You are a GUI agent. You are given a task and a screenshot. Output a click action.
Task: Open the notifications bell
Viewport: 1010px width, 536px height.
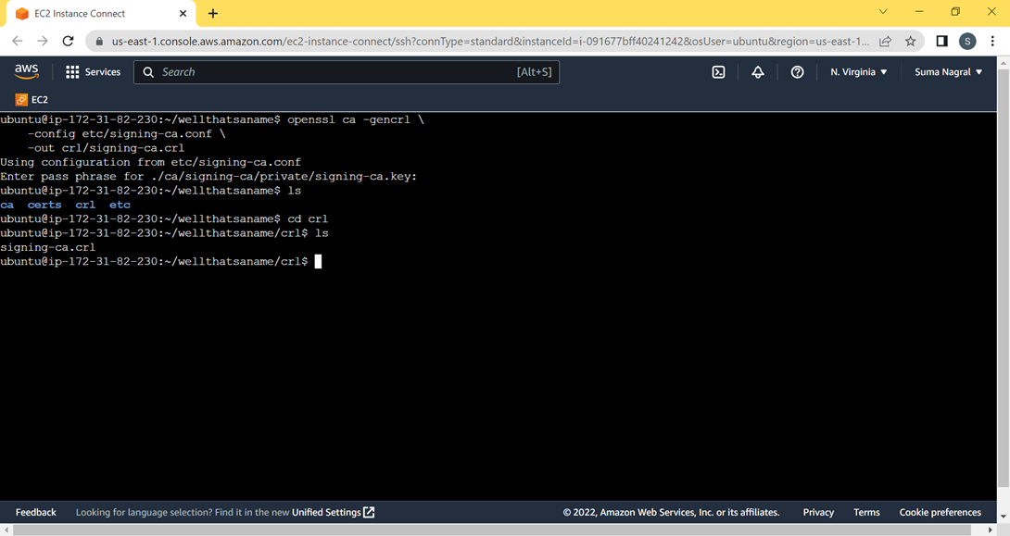pyautogui.click(x=758, y=71)
